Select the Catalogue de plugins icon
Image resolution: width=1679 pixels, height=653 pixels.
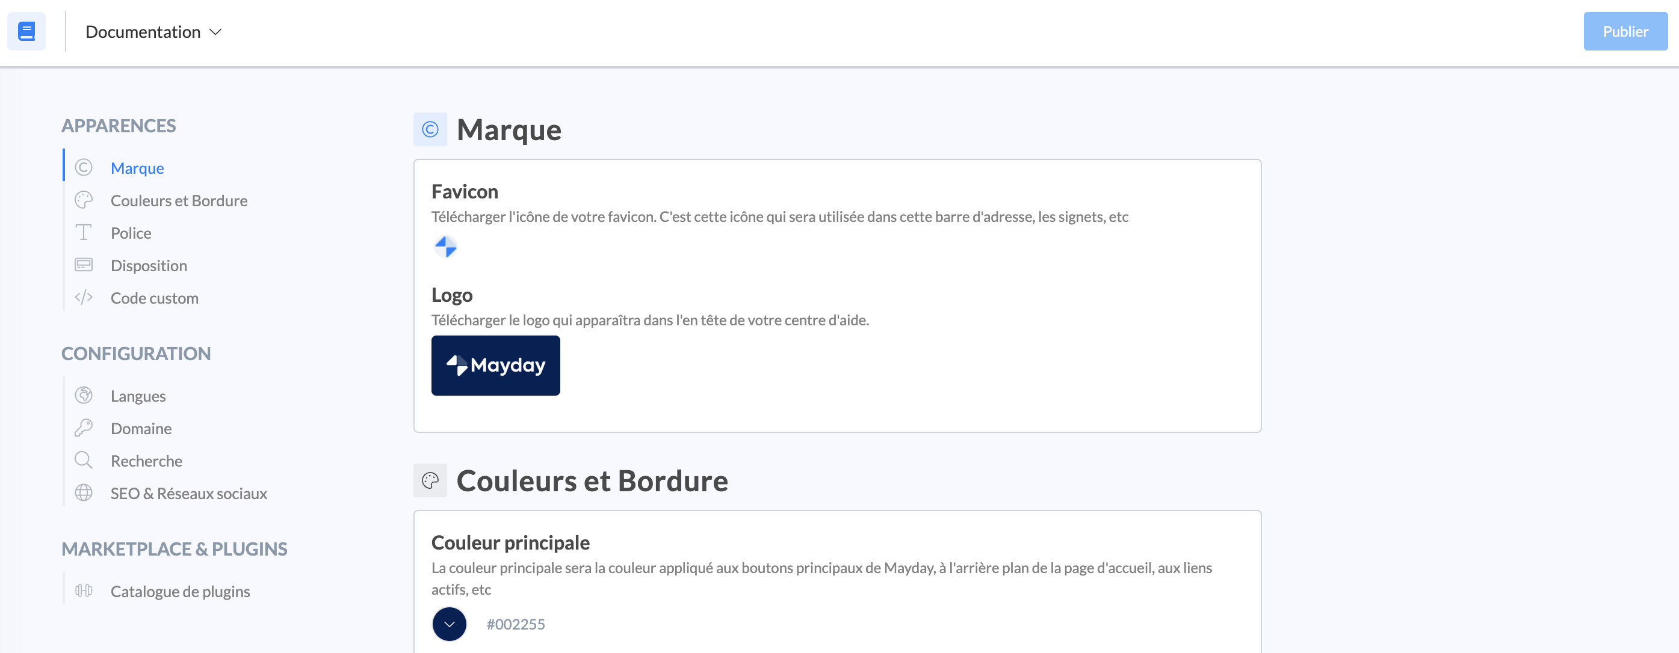84,591
